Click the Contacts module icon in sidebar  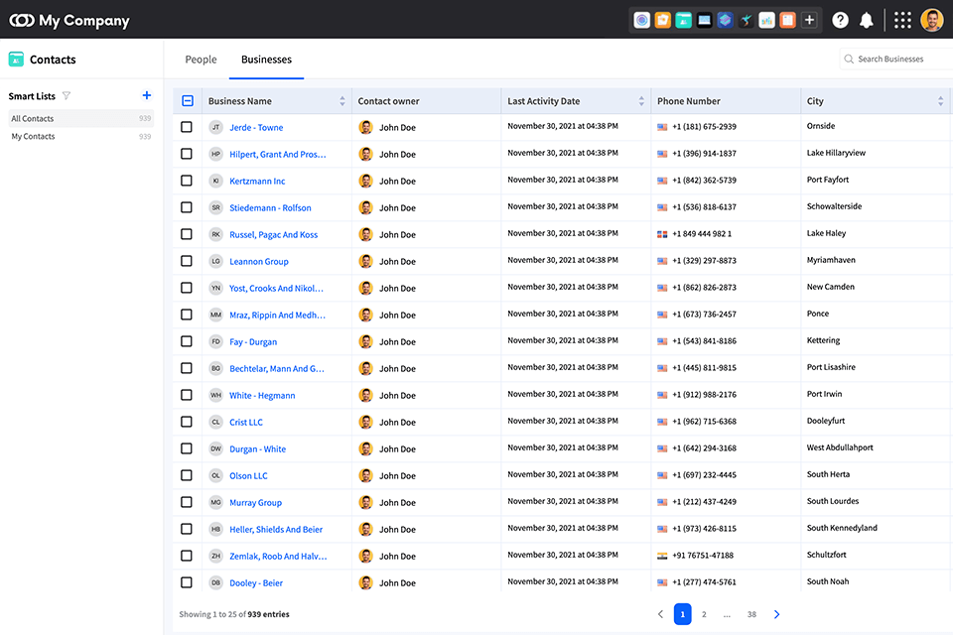(x=17, y=59)
